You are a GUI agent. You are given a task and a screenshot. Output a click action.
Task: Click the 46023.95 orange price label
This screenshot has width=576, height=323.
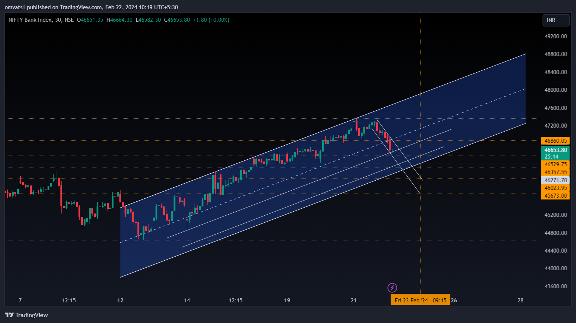[555, 188]
